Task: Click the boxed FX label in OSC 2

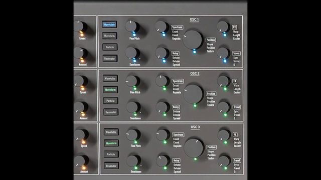Action: pyautogui.click(x=235, y=81)
